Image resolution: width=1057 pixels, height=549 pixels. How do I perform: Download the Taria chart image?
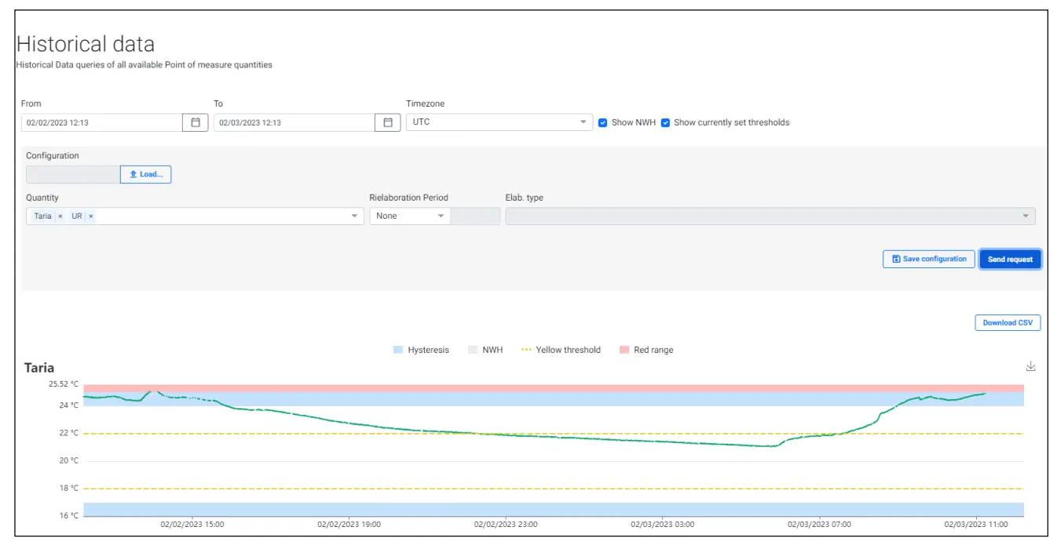(x=1031, y=366)
